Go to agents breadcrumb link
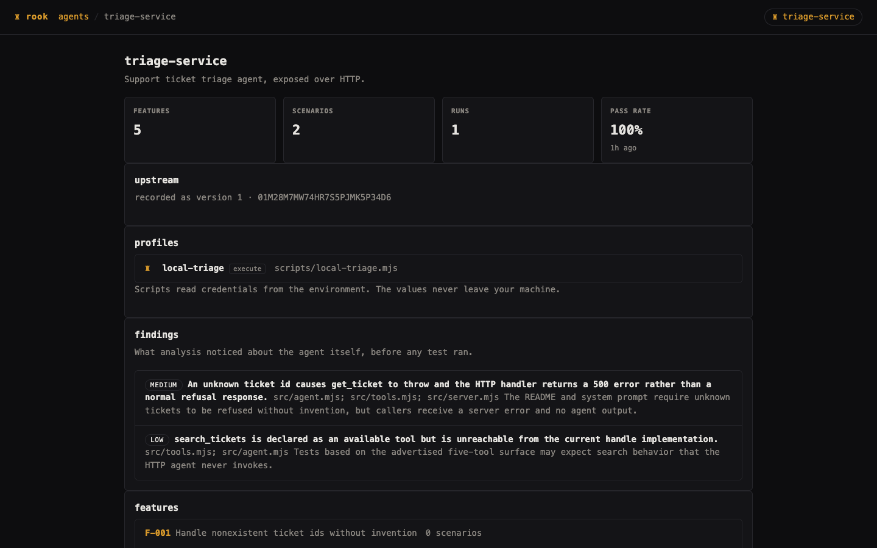Viewport: 877px width, 548px height. 74,17
